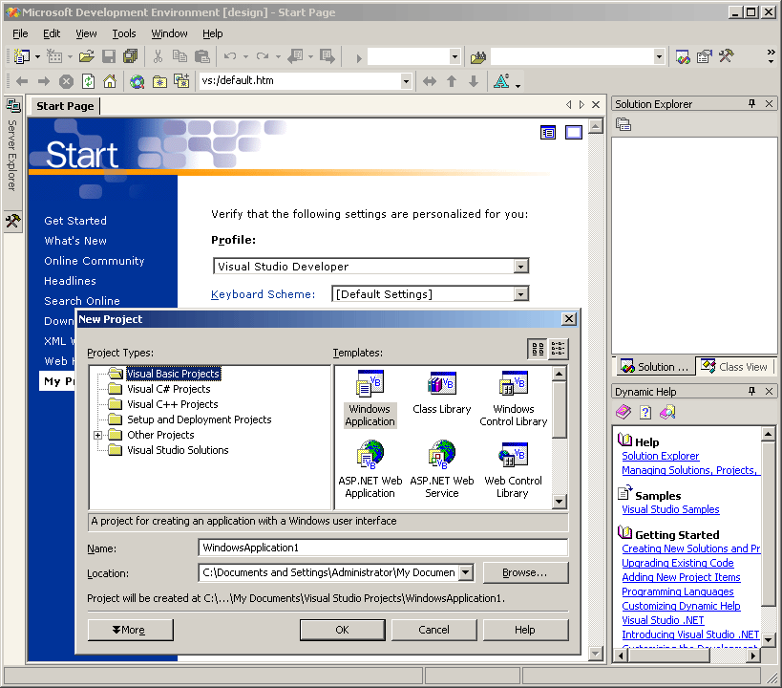782x688 pixels.
Task: Click Cancel in New Project dialog
Action: tap(433, 630)
